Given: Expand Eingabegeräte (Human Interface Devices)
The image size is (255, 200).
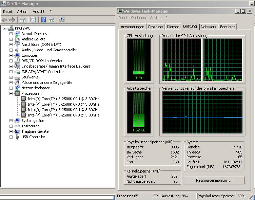Looking at the screenshot, I should (x=11, y=66).
